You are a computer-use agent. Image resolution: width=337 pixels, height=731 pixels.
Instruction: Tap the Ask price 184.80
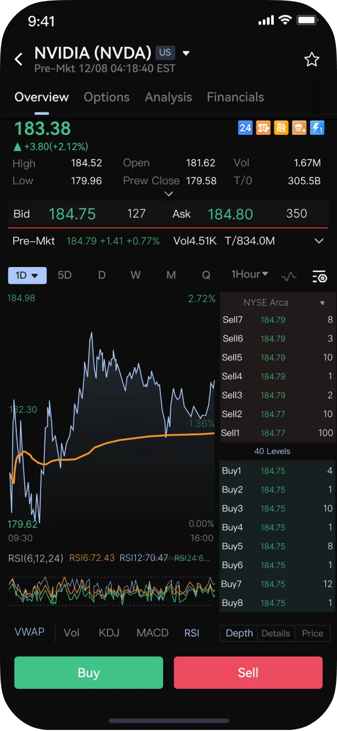point(230,214)
